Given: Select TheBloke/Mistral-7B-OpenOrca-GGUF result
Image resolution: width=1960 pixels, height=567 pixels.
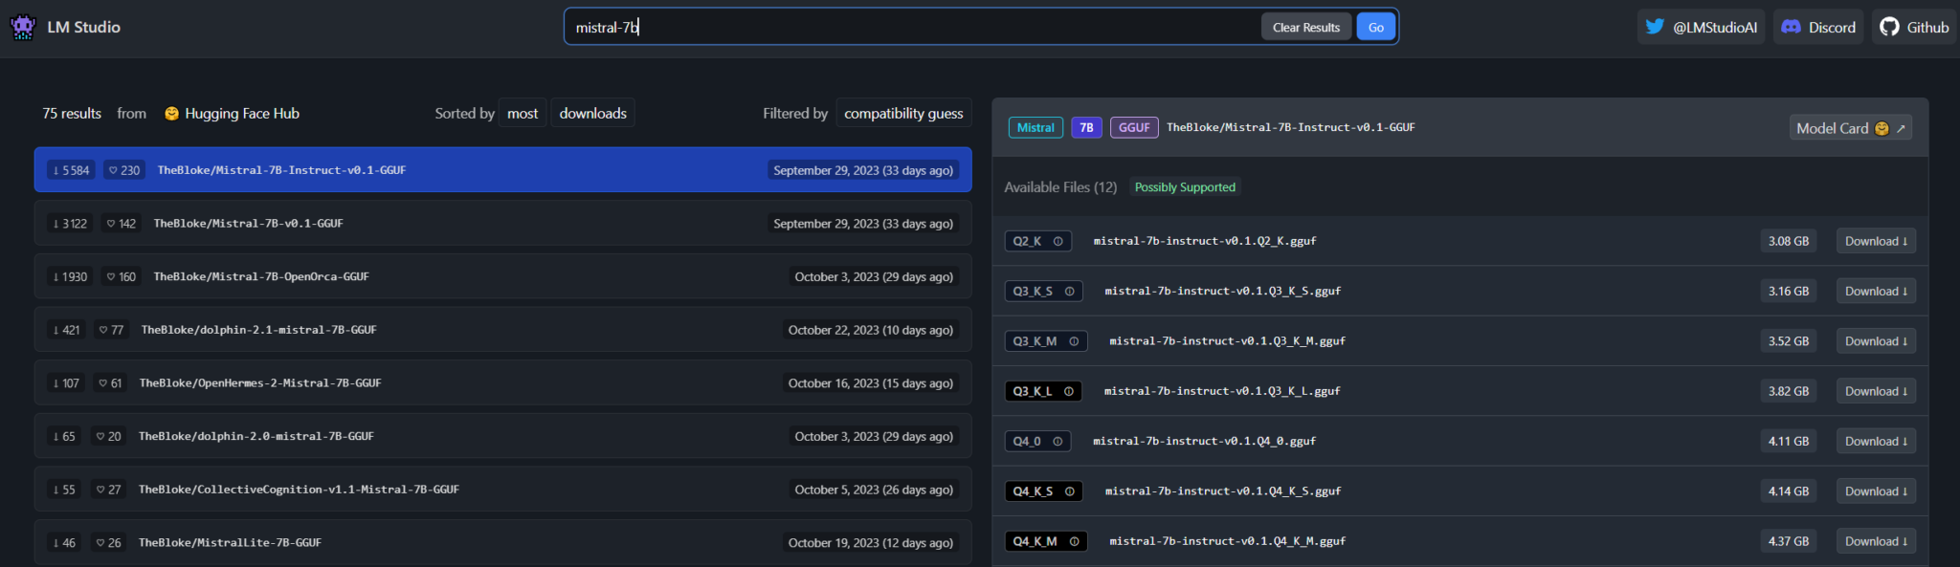Looking at the screenshot, I should (x=502, y=277).
